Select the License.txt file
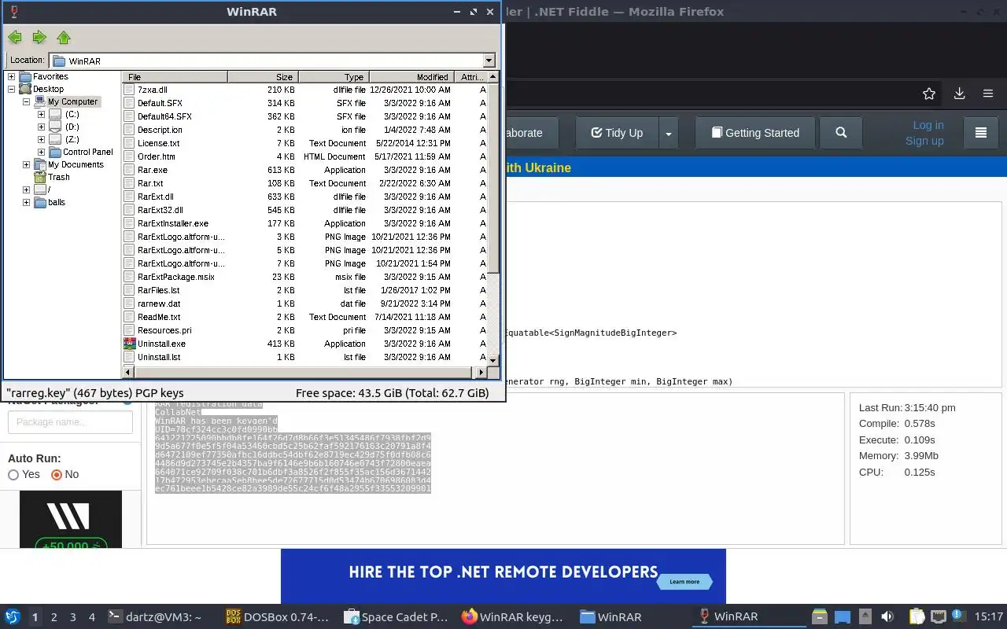Viewport: 1007px width, 629px height. [x=158, y=143]
